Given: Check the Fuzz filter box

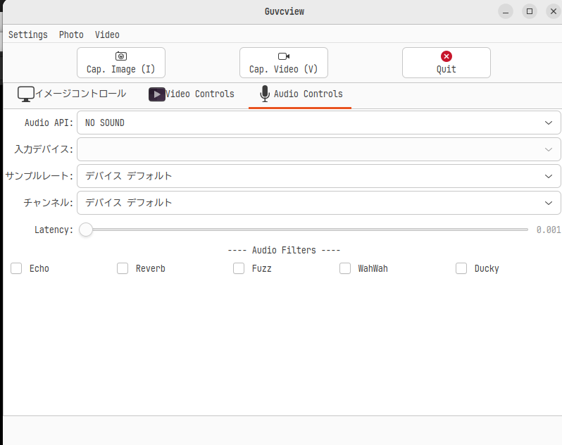Looking at the screenshot, I should coord(239,268).
